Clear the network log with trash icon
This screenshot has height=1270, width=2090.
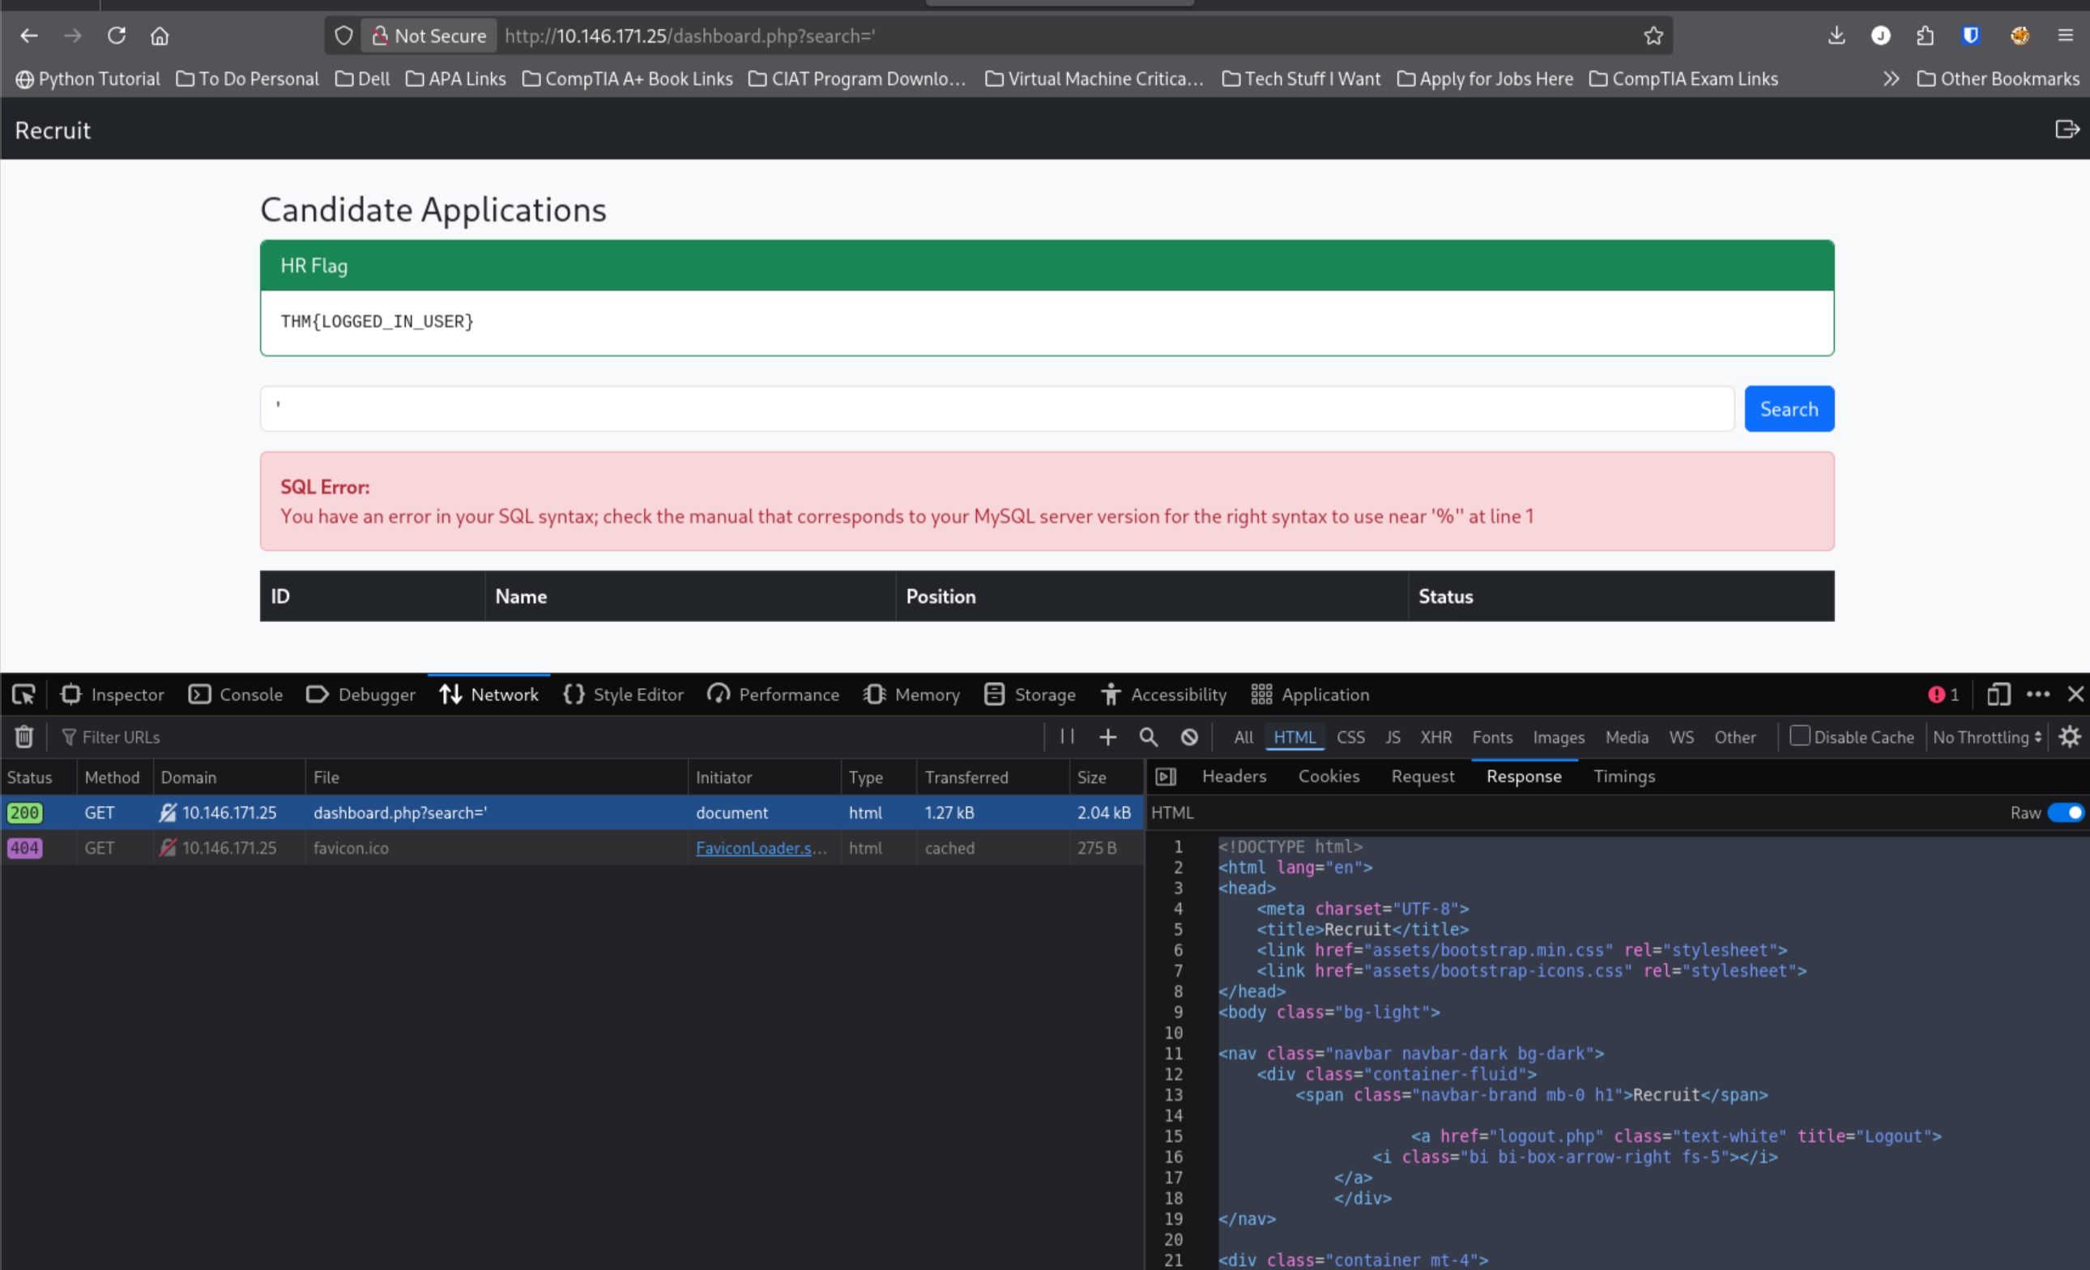coord(23,737)
